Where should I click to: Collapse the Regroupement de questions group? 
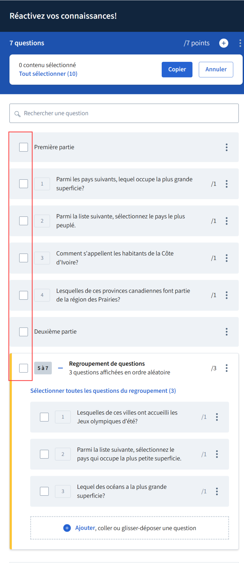click(60, 368)
